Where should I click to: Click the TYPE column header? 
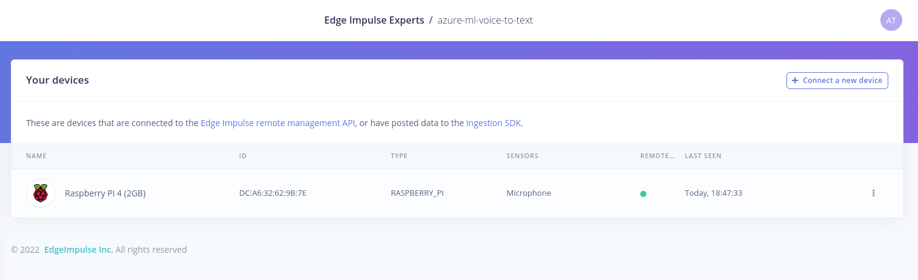[399, 156]
